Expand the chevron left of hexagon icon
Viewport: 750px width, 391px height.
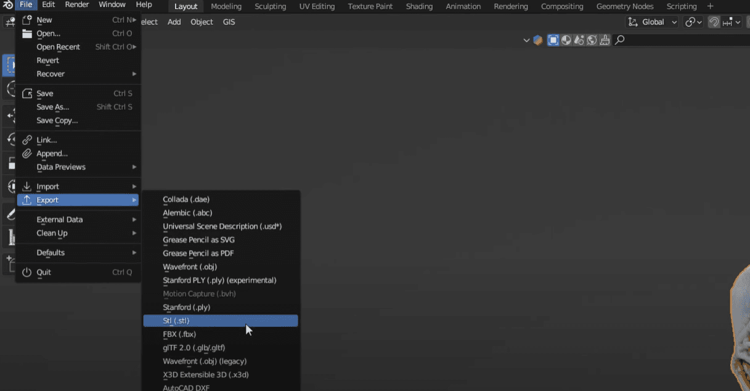point(526,40)
